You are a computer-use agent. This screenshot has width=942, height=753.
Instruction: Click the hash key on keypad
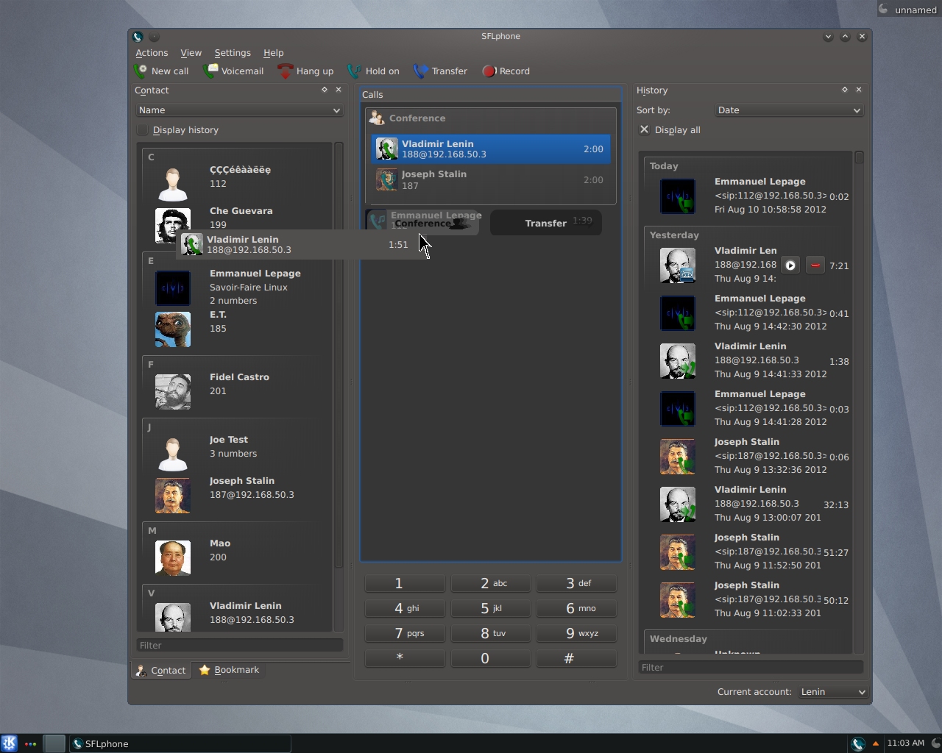coord(577,658)
